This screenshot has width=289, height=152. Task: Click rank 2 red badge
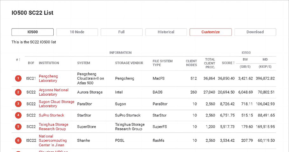[18, 92]
